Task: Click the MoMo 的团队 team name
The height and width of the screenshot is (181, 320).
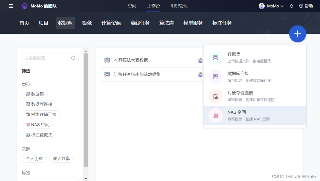Action: point(44,6)
